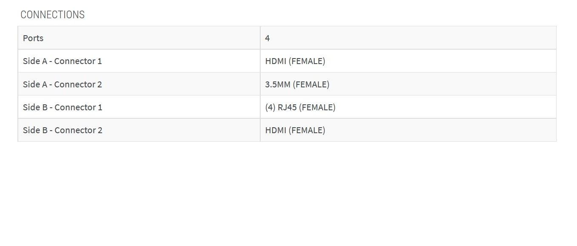Click the 3.5MM text
The height and width of the screenshot is (246, 577).
tap(278, 84)
